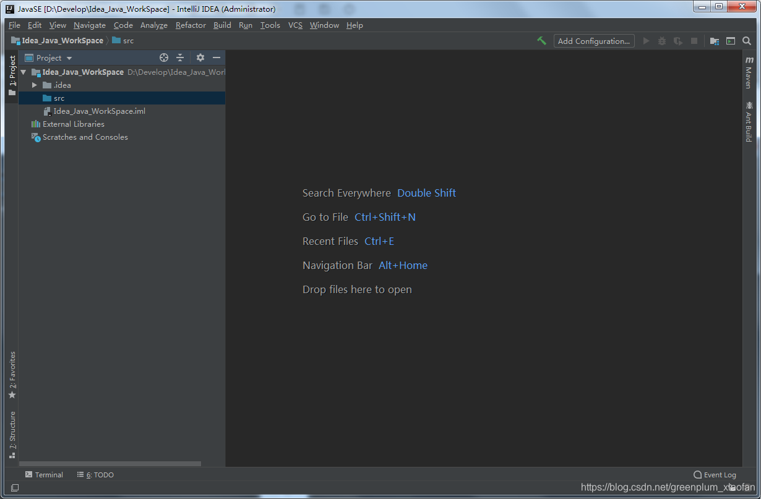Open the Help menu
The height and width of the screenshot is (499, 761).
(355, 25)
